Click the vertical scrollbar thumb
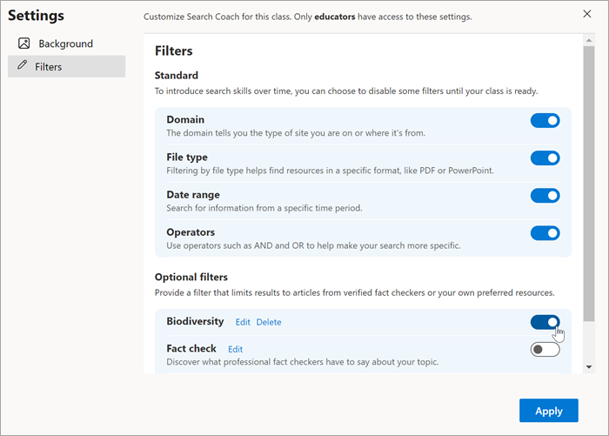The height and width of the screenshot is (436, 609). [x=589, y=184]
